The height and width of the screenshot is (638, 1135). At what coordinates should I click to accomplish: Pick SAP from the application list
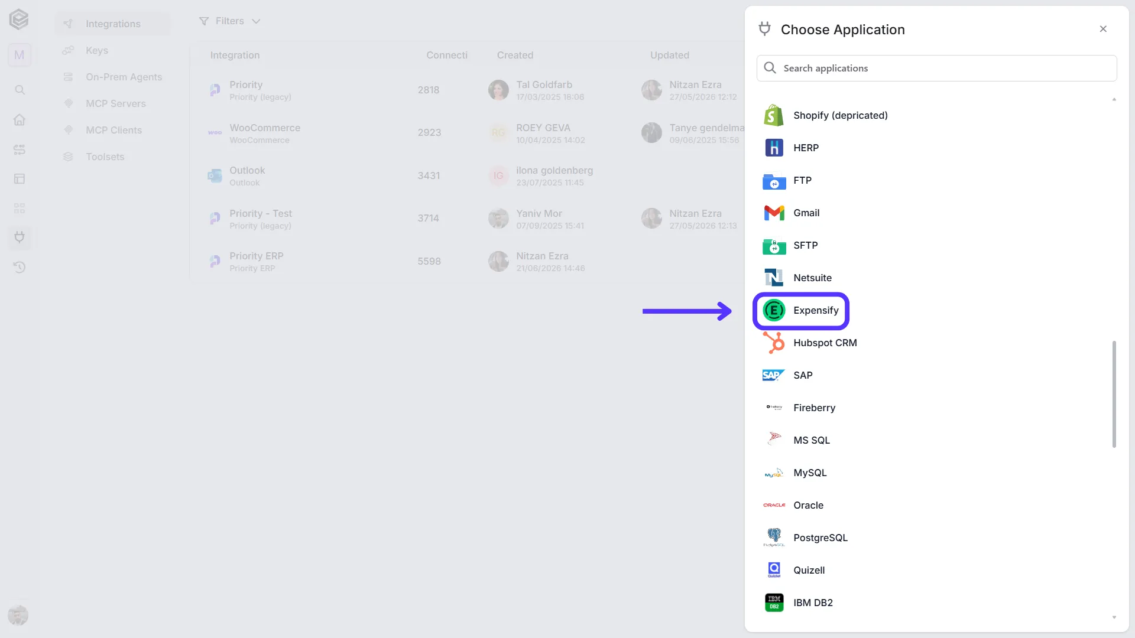788,376
